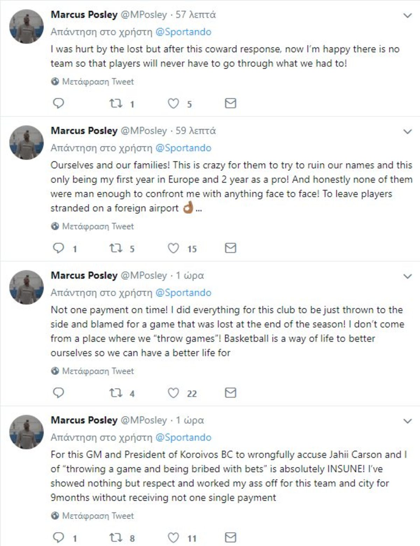Like the tweet with 15 likes
420x546 pixels.
point(174,248)
